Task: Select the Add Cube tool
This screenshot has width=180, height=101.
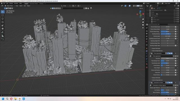Action: (3, 39)
